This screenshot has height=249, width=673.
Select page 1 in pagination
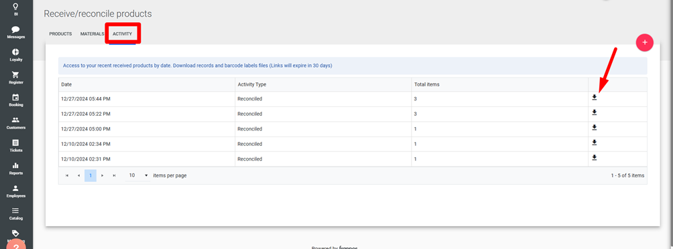click(x=90, y=175)
